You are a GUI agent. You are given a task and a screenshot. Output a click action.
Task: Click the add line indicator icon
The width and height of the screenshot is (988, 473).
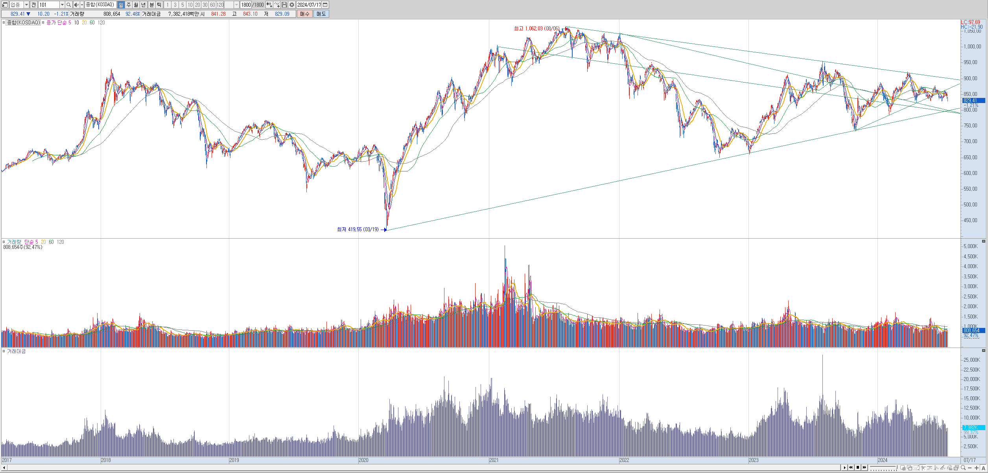277,5
